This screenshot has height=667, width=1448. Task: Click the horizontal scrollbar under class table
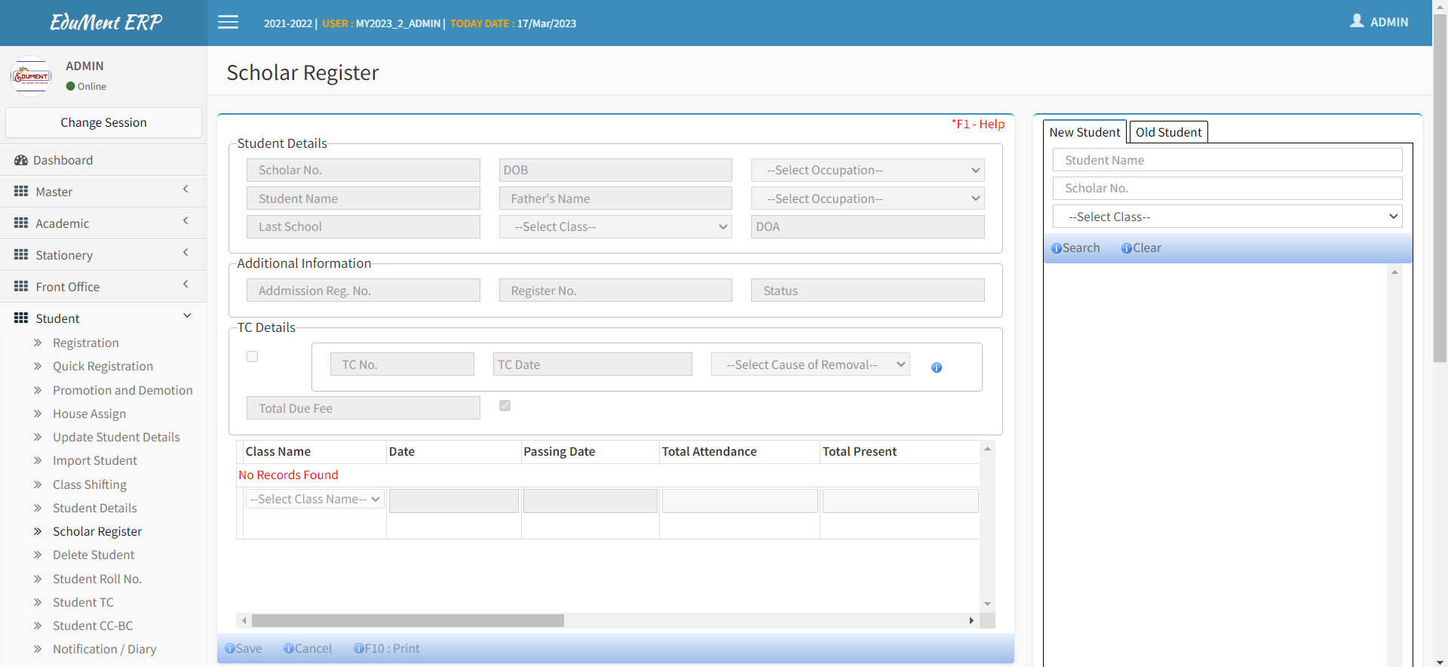point(408,621)
